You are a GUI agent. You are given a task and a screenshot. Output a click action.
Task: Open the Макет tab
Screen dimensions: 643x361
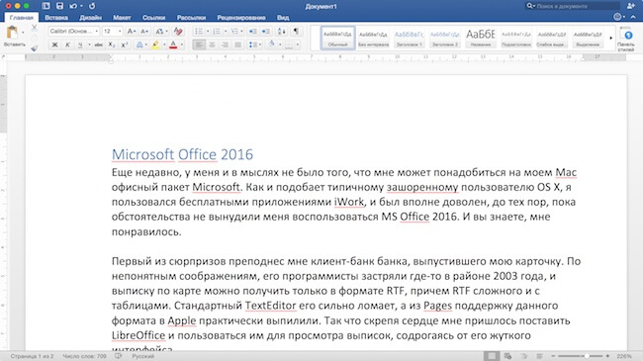[122, 18]
